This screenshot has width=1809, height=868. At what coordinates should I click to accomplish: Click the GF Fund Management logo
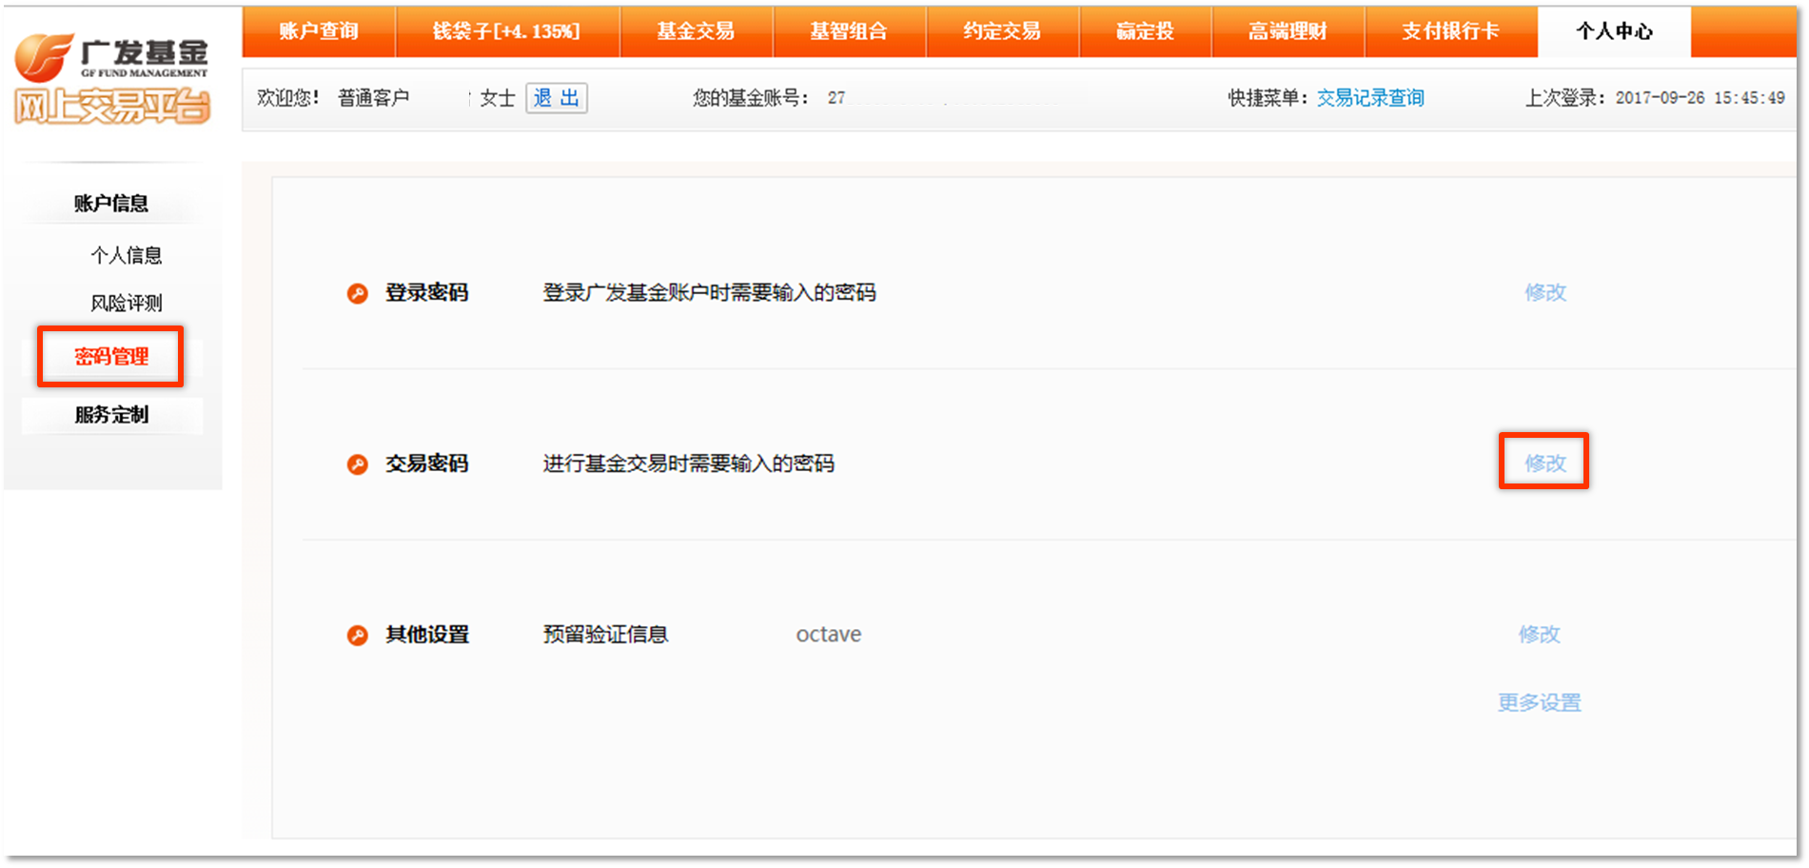coord(111,78)
